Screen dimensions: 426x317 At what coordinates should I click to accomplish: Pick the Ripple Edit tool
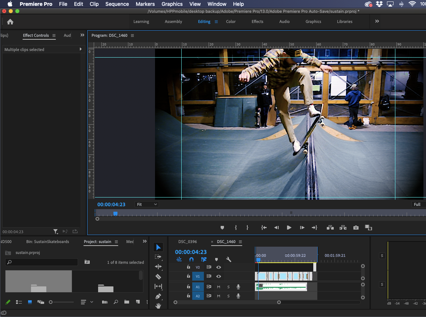coord(158,267)
